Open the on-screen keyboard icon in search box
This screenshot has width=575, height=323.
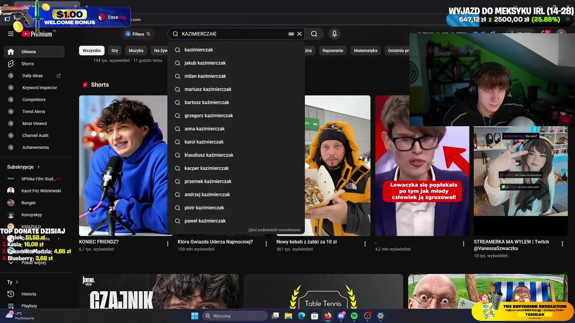291,34
